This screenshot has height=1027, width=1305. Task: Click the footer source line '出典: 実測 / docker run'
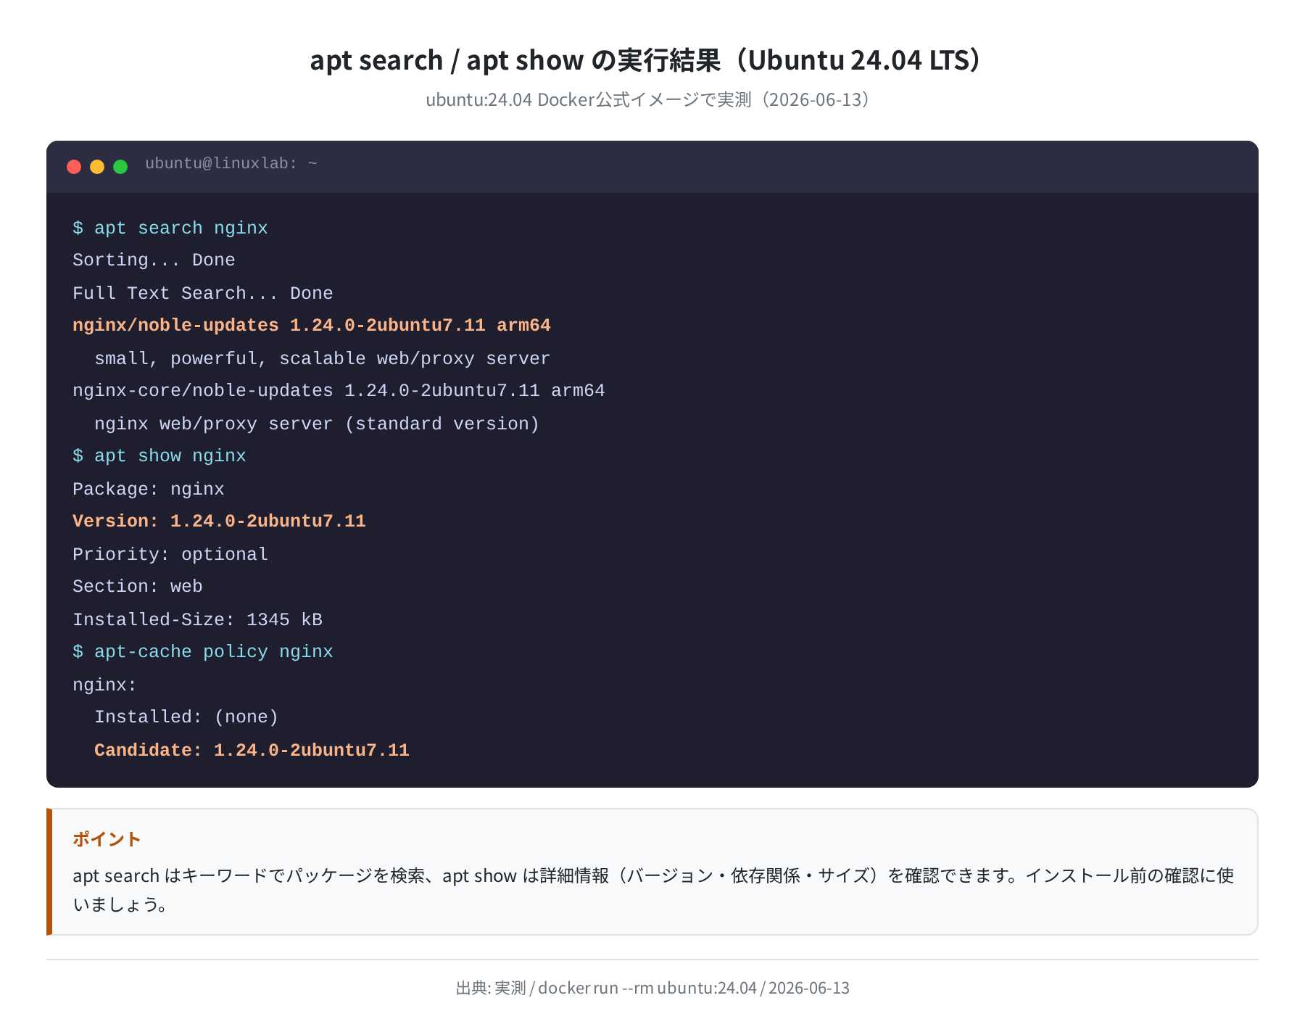652,988
